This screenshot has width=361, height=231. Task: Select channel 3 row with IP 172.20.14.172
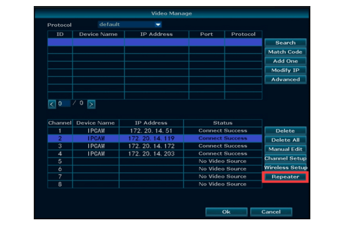click(154, 146)
